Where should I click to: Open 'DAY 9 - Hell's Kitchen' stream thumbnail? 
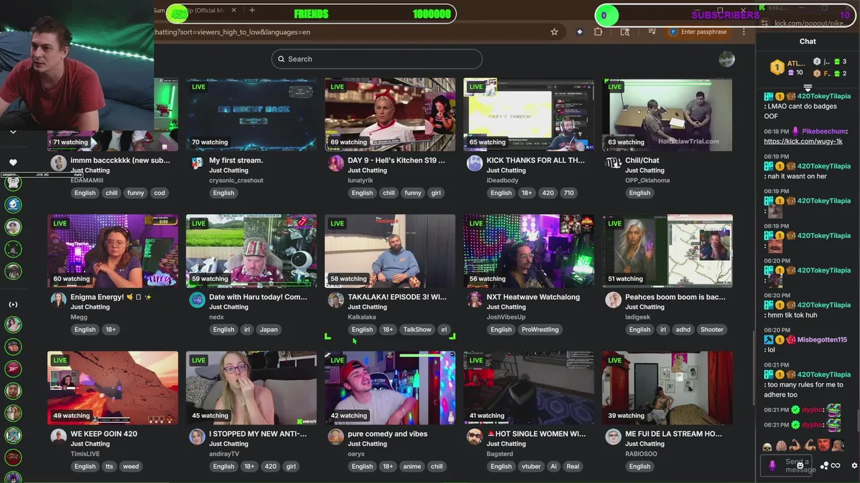(x=390, y=115)
